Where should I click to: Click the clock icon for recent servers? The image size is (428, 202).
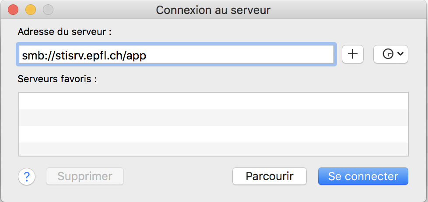[x=387, y=54]
